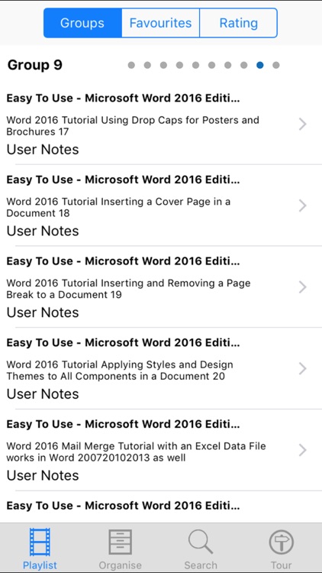Open the Playlist tab film icon
Image resolution: width=322 pixels, height=573 pixels.
click(40, 542)
